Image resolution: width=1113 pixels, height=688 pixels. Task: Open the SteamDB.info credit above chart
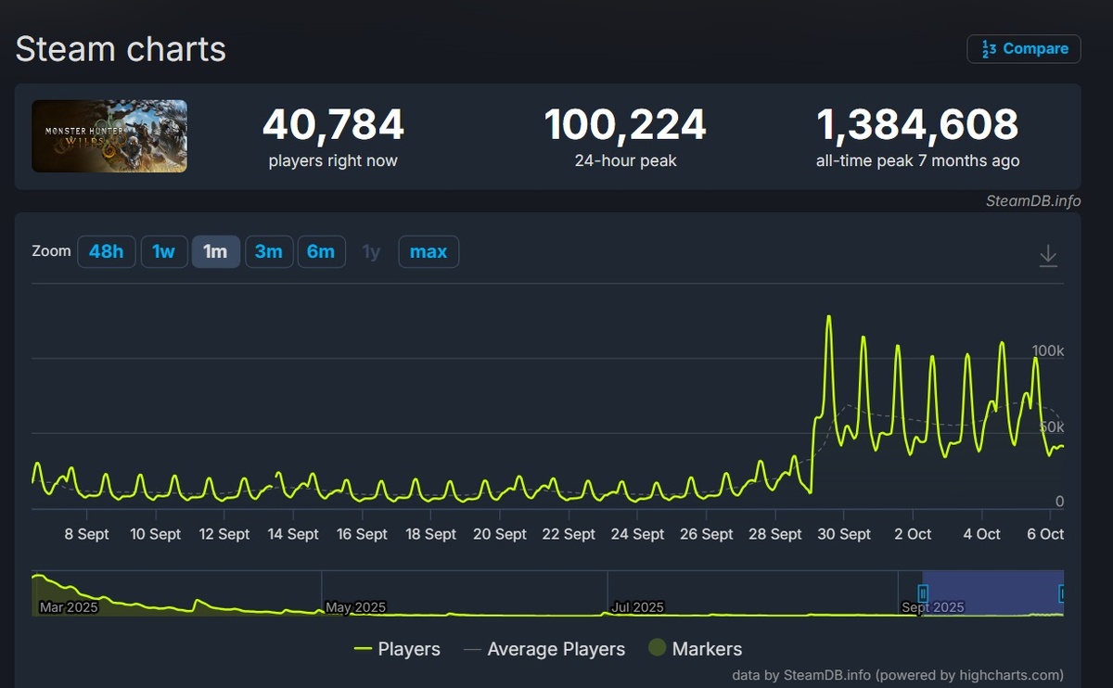[x=1033, y=201]
